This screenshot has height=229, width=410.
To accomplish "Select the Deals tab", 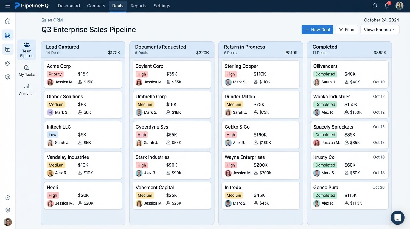I will [x=118, y=6].
